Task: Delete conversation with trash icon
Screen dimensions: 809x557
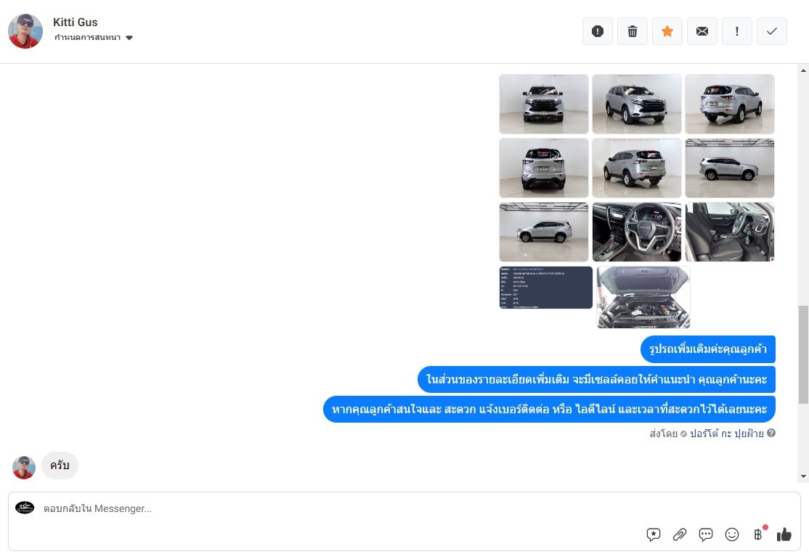Action: point(632,31)
